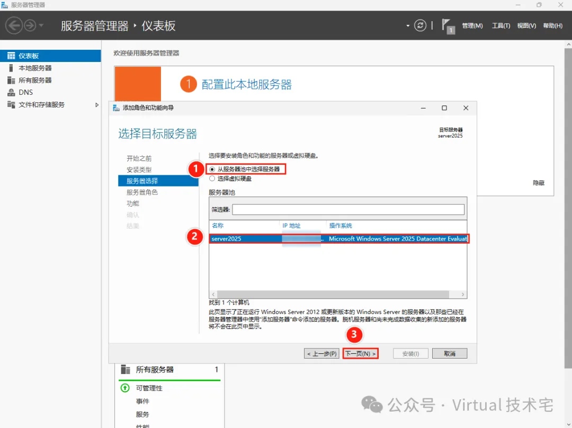Open 服务 in the 所有服务器 tile
This screenshot has width=572, height=428.
(x=142, y=415)
